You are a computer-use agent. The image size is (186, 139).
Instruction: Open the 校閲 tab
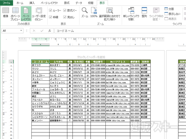coord(91,3)
